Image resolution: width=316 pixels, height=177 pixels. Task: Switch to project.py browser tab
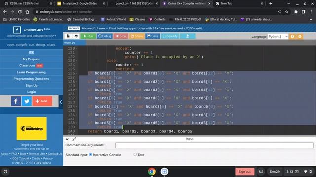pyautogui.click(x=134, y=3)
